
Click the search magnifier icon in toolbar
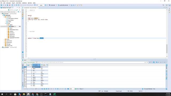[x=163, y=5]
